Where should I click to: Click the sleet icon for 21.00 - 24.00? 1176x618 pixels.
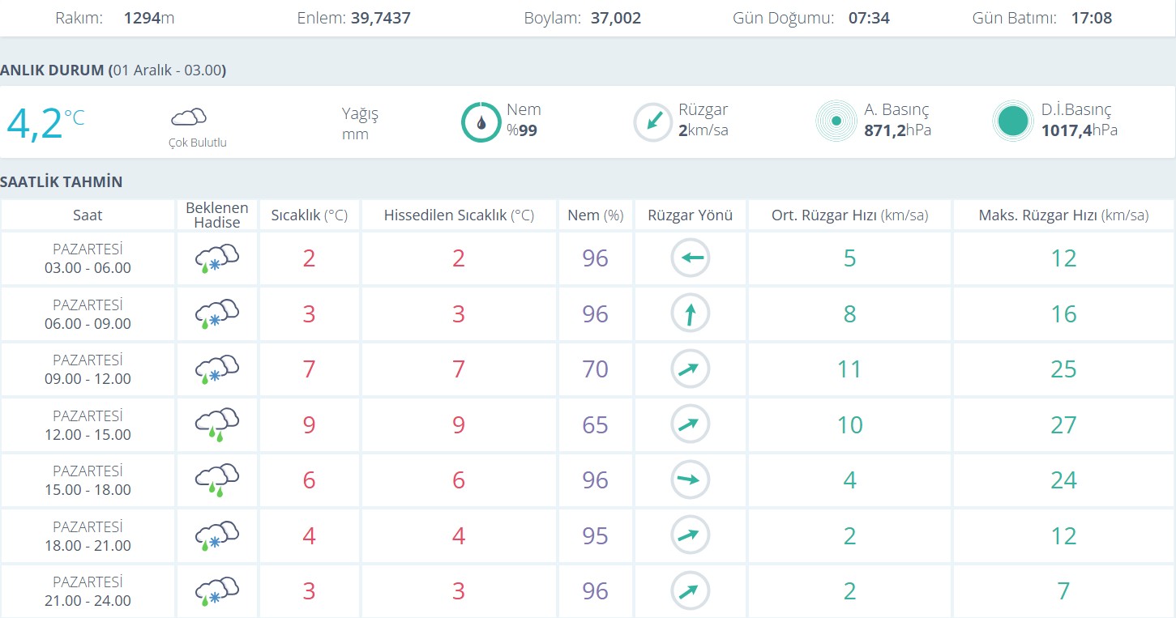(x=216, y=591)
